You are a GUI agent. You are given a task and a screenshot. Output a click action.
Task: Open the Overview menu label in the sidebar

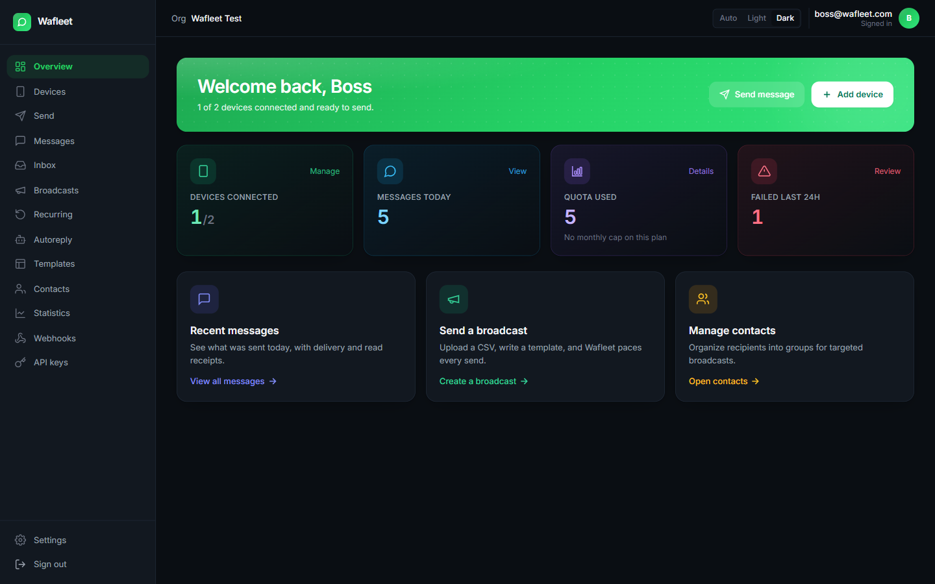pos(53,67)
